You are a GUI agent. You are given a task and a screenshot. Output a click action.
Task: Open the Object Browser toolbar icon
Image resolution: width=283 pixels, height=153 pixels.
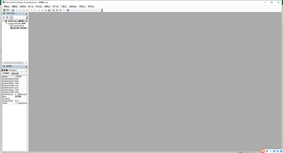60,10
